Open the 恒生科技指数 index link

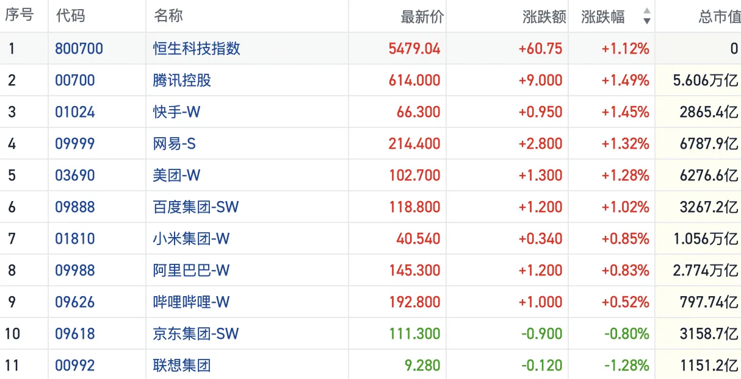[x=197, y=49]
